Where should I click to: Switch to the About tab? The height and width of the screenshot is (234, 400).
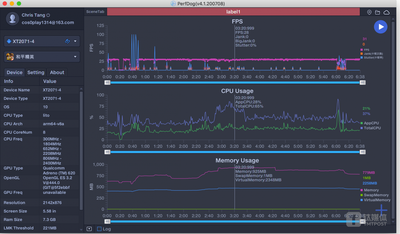tap(57, 72)
